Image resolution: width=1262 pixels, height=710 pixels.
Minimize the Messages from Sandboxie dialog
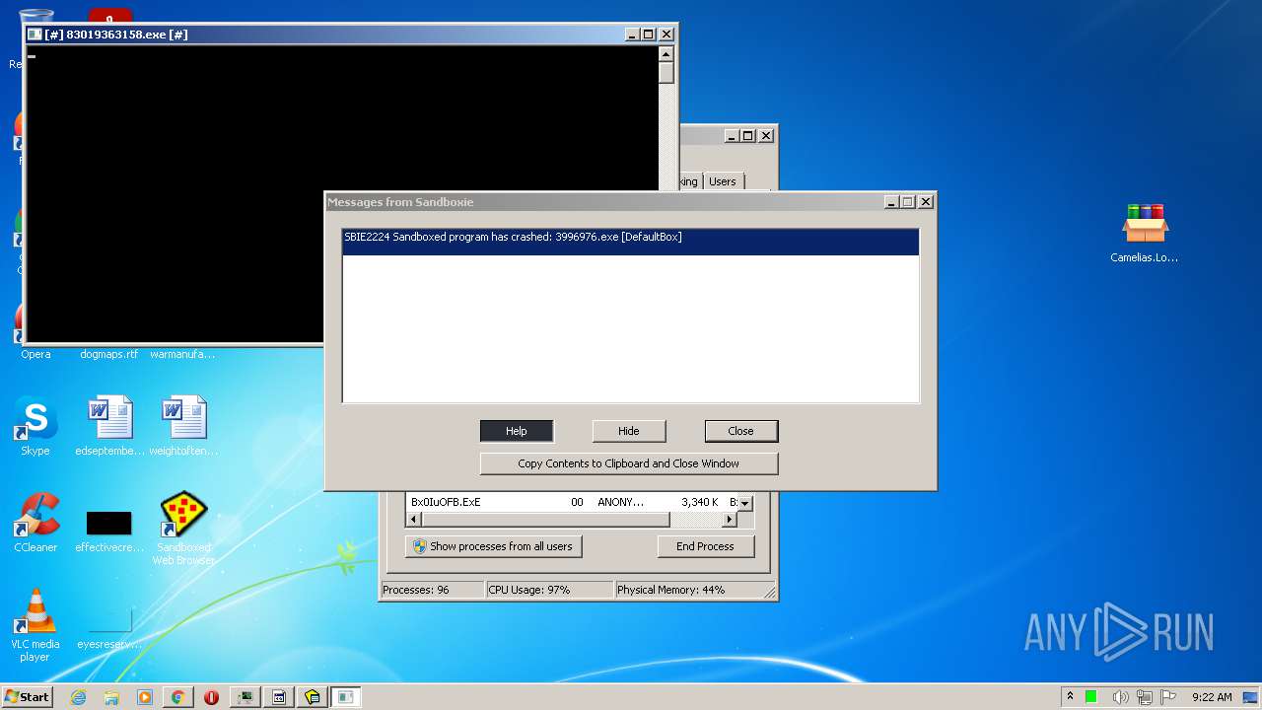click(x=892, y=202)
